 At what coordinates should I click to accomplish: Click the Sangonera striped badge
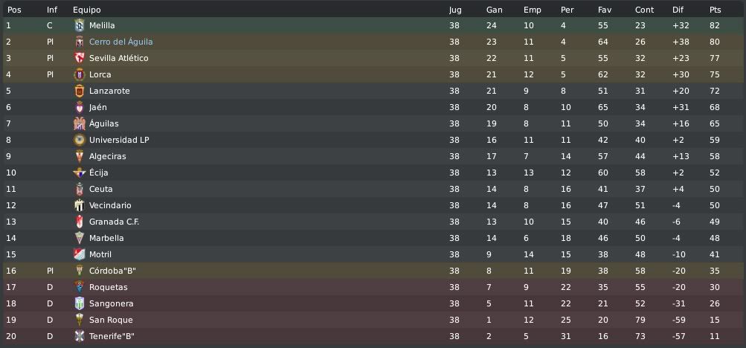point(80,303)
